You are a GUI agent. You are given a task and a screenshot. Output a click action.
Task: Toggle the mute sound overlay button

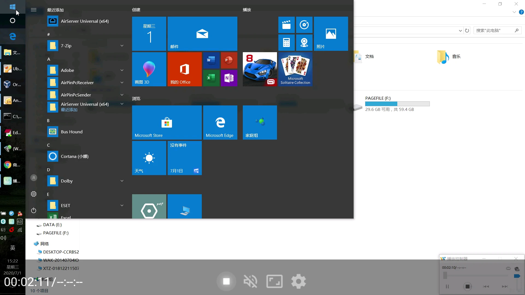coord(250,281)
